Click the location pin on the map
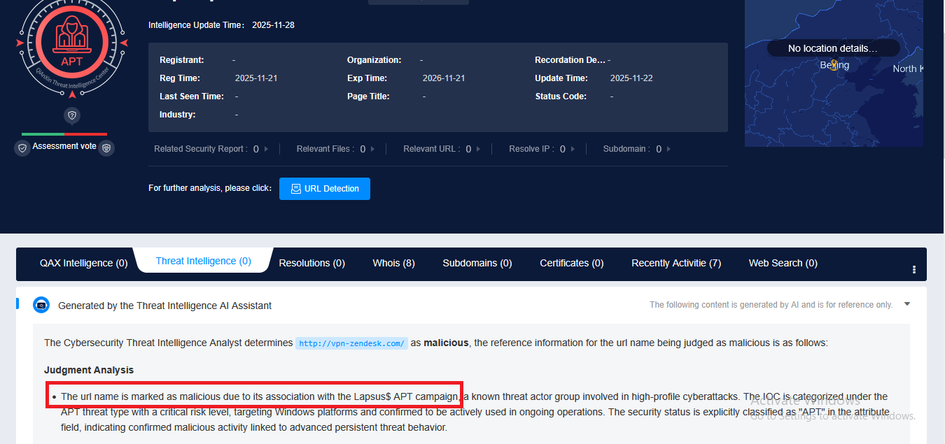 click(x=833, y=64)
